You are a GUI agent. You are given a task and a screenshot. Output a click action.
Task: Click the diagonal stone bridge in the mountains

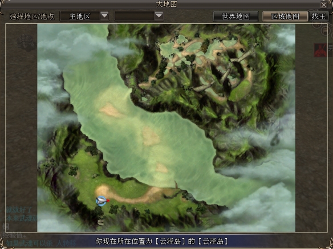click(243, 56)
